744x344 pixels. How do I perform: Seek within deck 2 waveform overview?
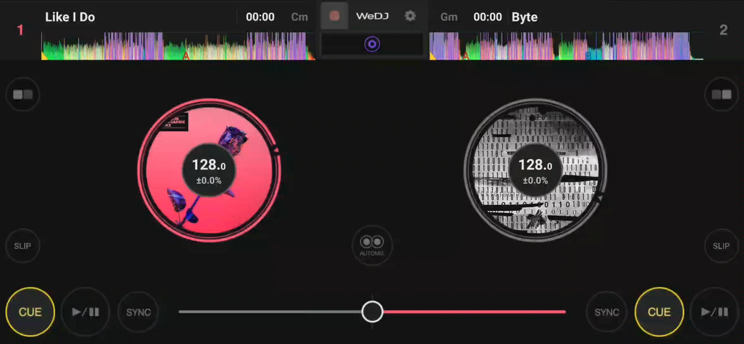(x=566, y=46)
